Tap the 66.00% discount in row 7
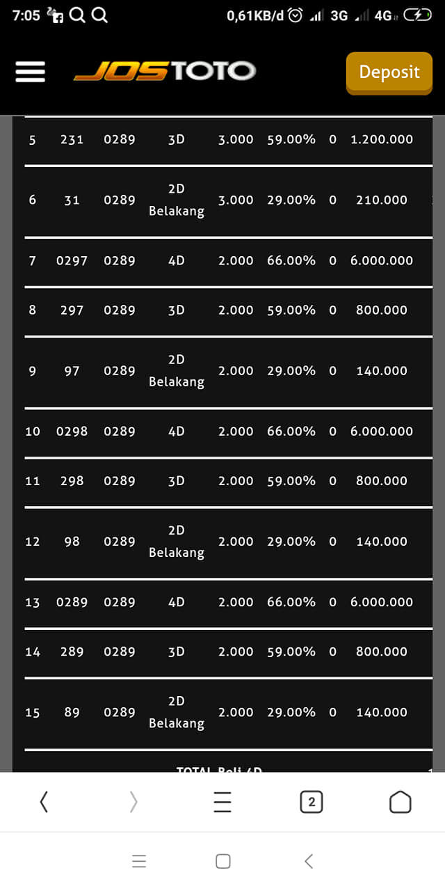 click(x=291, y=260)
